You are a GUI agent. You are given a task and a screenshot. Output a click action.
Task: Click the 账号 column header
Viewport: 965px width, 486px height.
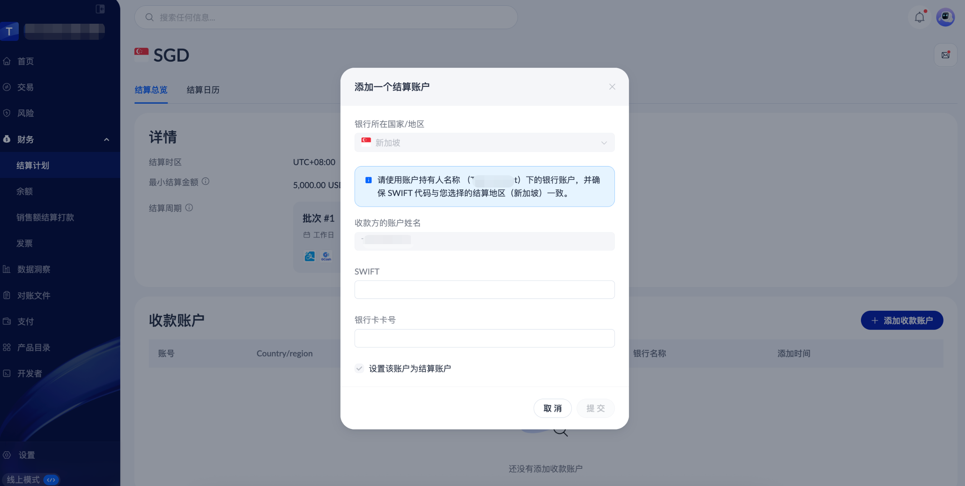166,354
